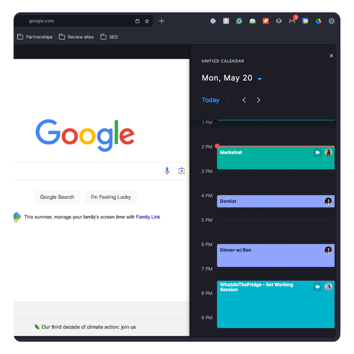Open the Google Drive toolbar icon
This screenshot has height=354, width=354.
318,21
